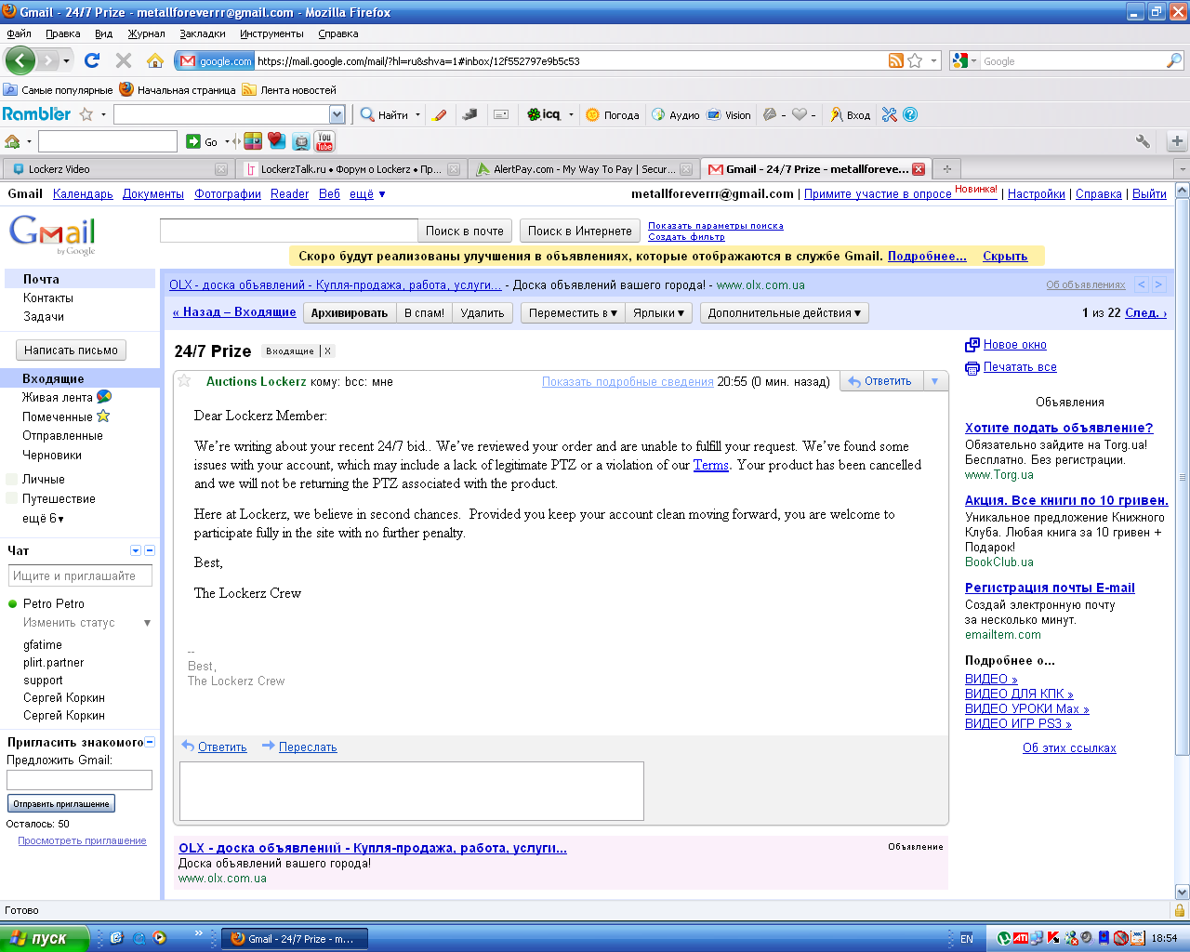Click the wrench icon at the toolbar's right
Viewport: 1190px width, 952px height.
[x=1143, y=141]
